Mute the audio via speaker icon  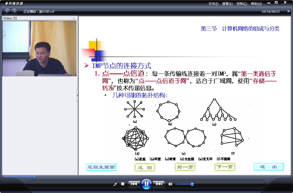[x=170, y=184]
